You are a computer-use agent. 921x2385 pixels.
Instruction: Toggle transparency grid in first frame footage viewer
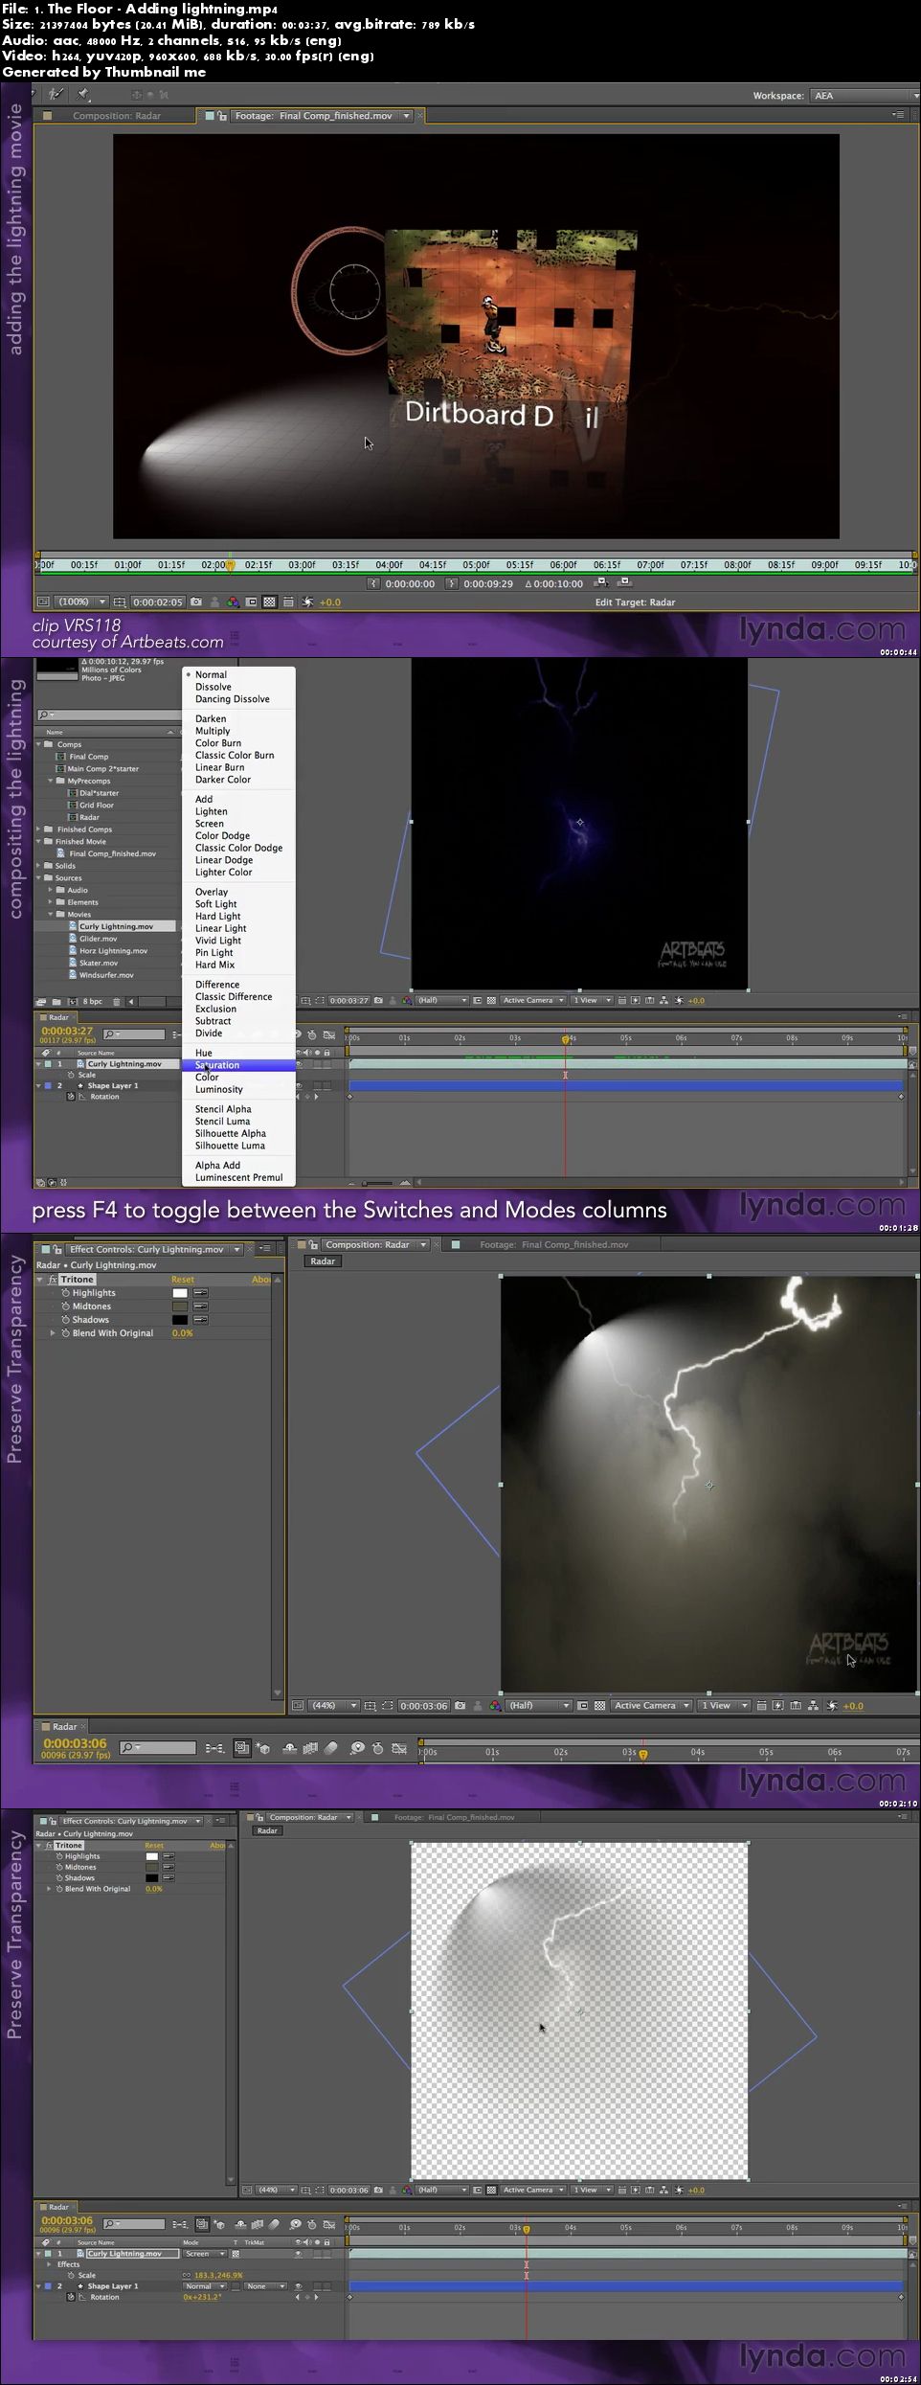click(269, 602)
